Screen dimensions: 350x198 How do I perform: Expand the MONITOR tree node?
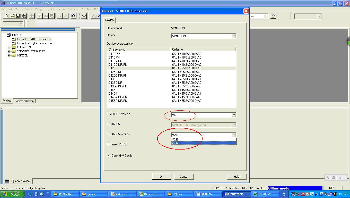pos(9,55)
